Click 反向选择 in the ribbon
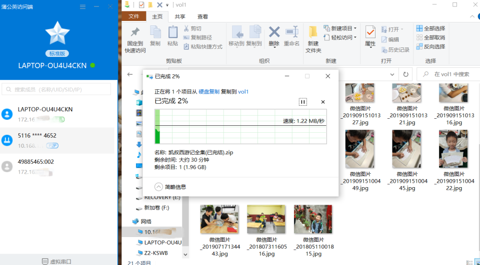480x265 pixels. tap(430, 46)
